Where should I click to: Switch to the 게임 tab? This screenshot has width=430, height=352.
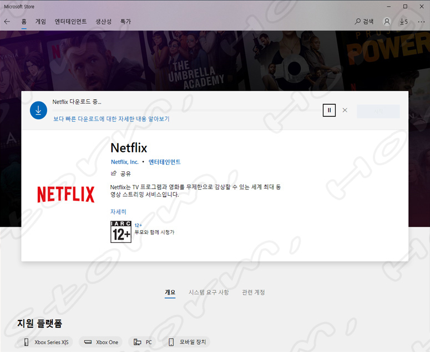(41, 22)
